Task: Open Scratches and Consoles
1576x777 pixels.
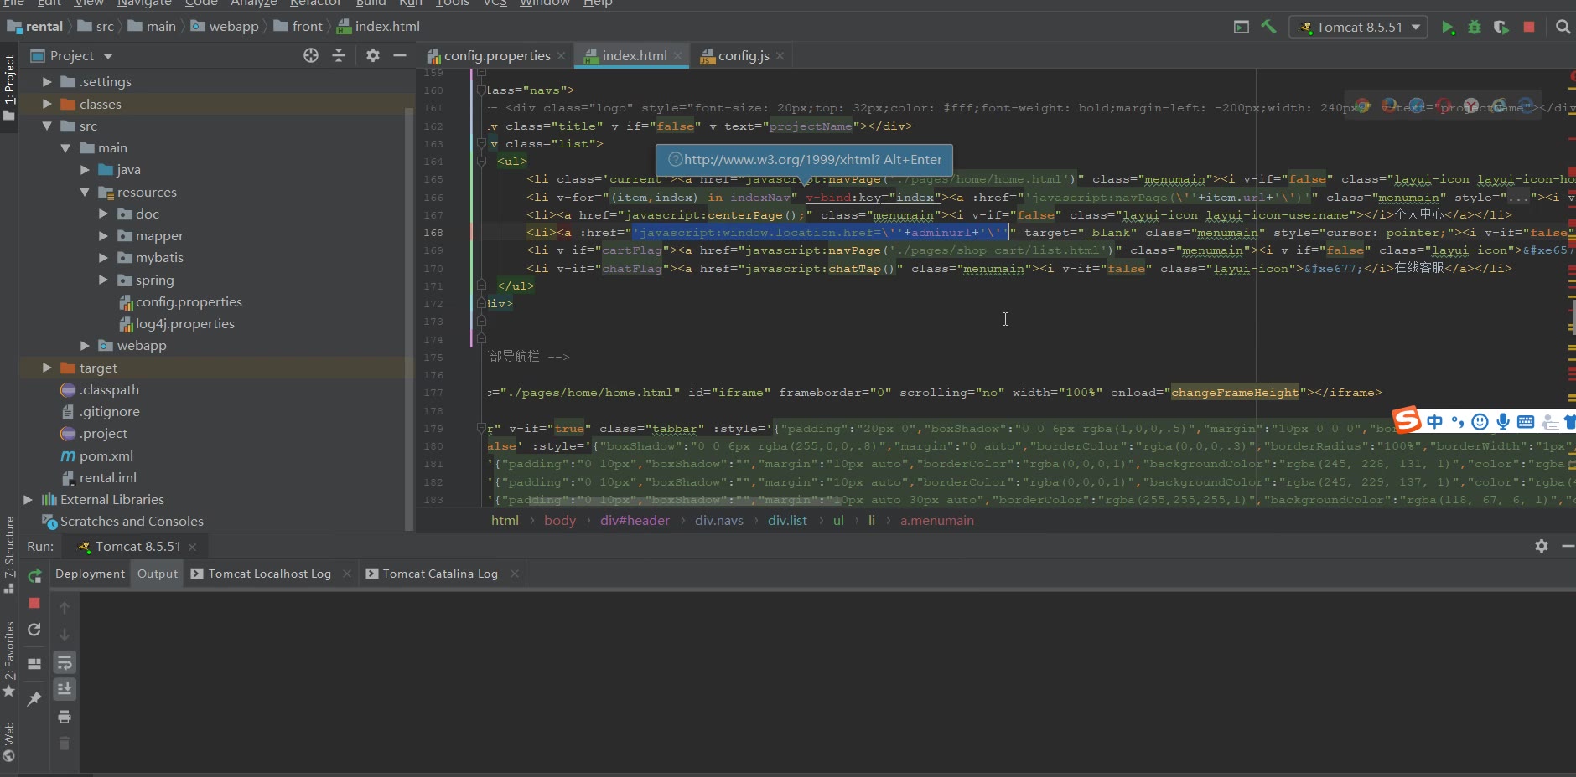Action: 132,522
